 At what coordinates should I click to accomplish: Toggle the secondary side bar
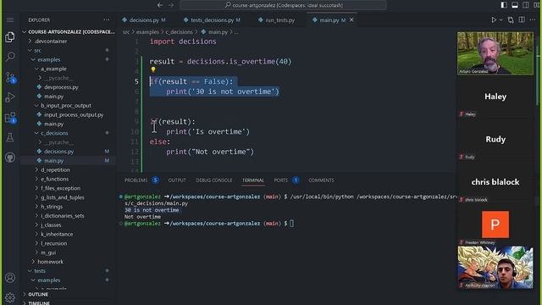pos(525,5)
